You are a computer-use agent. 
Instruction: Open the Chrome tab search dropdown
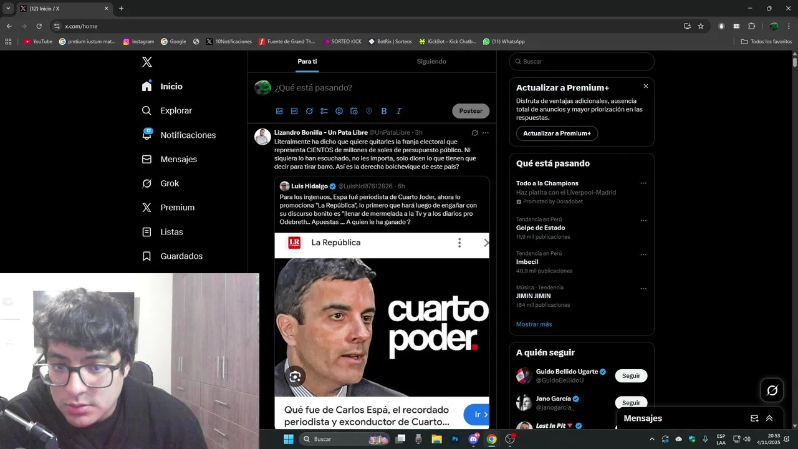pyautogui.click(x=8, y=8)
